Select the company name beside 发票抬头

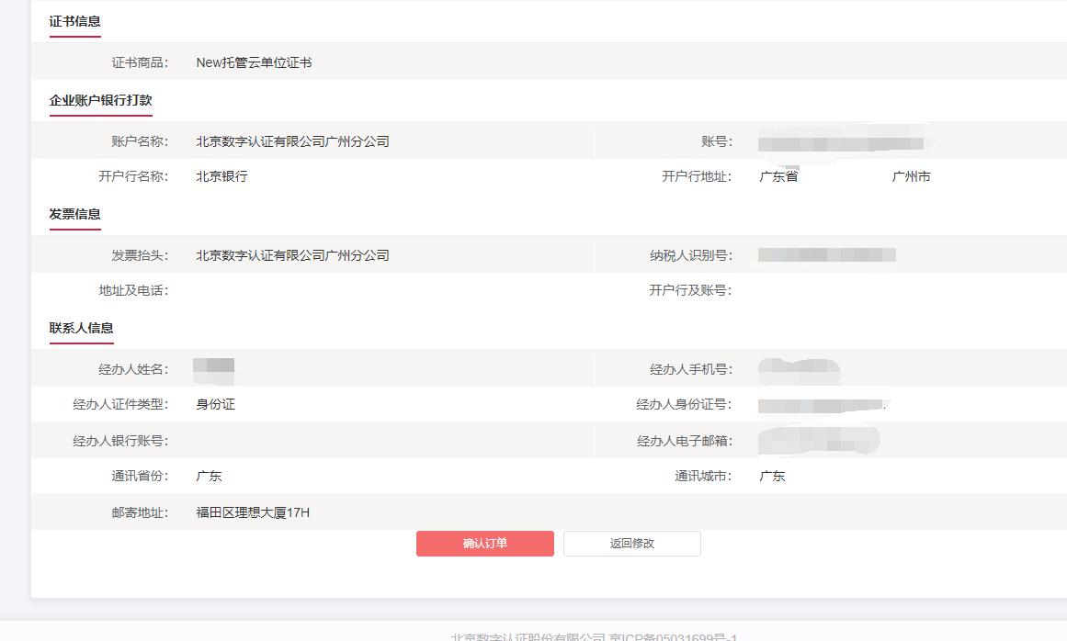(x=292, y=255)
